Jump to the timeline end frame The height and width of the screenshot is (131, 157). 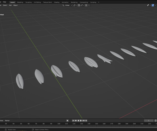pyautogui.click(x=86, y=121)
